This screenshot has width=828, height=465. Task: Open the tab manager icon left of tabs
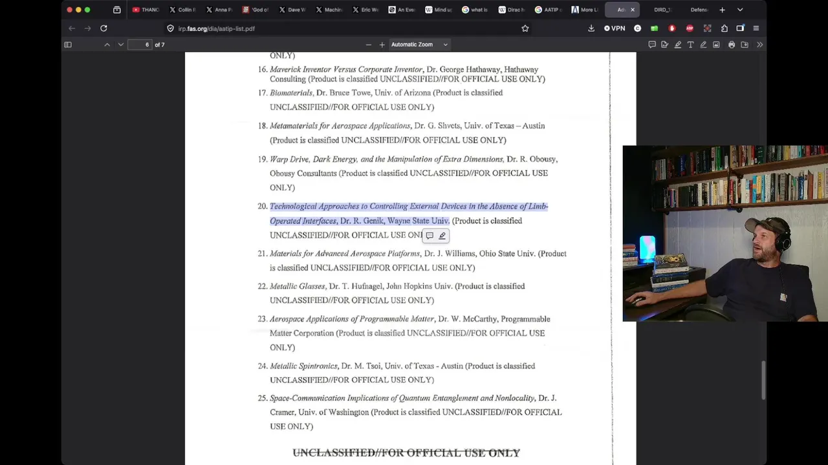click(116, 10)
